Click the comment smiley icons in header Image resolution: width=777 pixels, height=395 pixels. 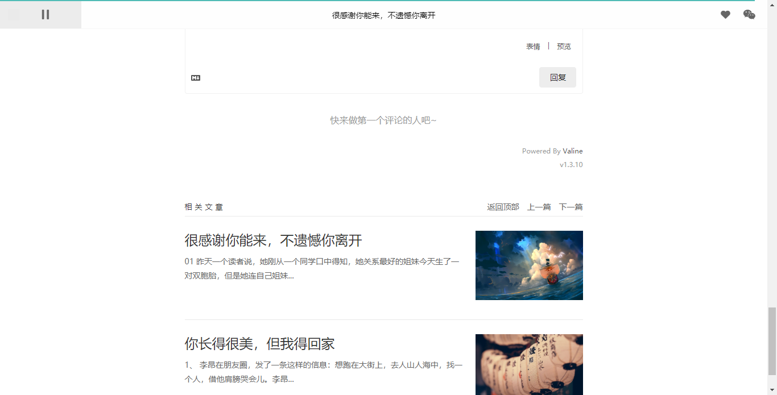749,15
